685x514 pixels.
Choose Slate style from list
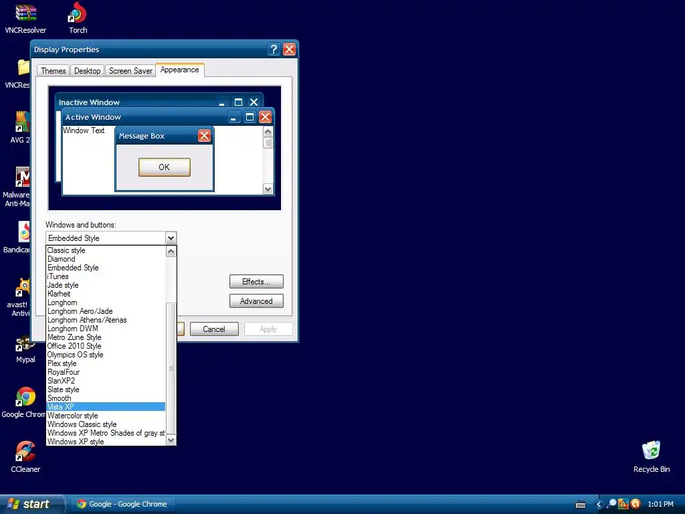pos(106,390)
